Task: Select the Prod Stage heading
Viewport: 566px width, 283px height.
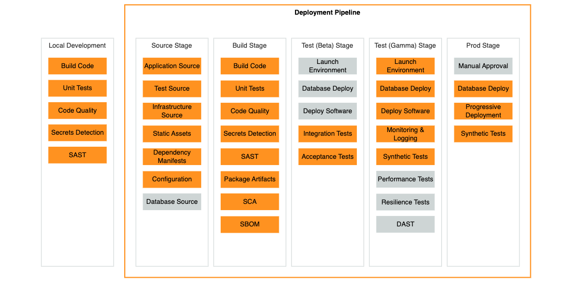Action: pyautogui.click(x=483, y=46)
